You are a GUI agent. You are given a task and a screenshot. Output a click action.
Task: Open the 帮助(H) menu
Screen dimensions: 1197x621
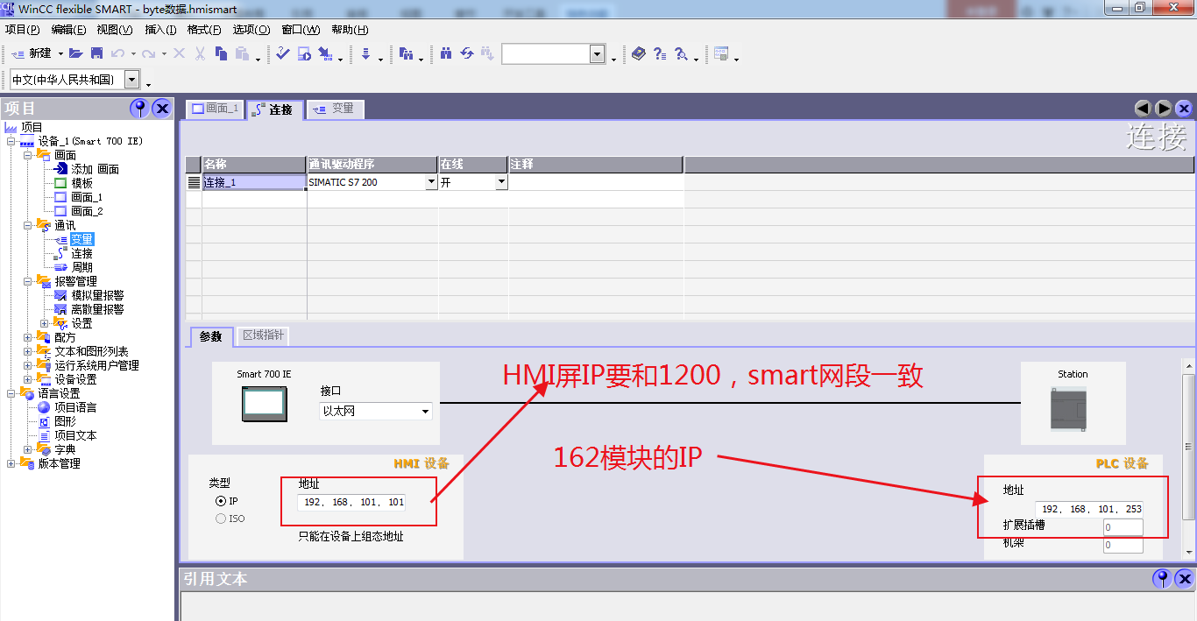(350, 30)
